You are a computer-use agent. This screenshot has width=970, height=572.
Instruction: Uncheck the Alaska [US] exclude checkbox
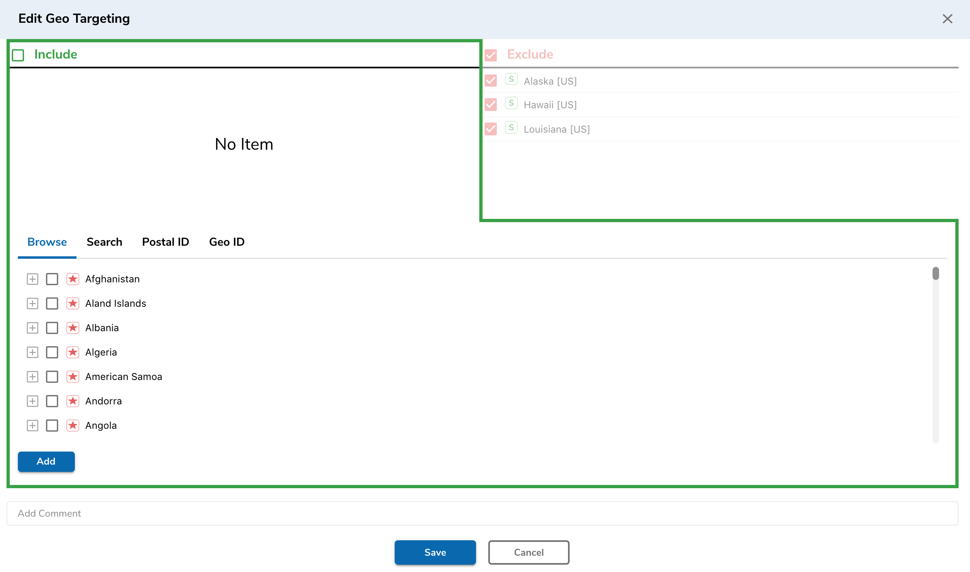pos(491,81)
